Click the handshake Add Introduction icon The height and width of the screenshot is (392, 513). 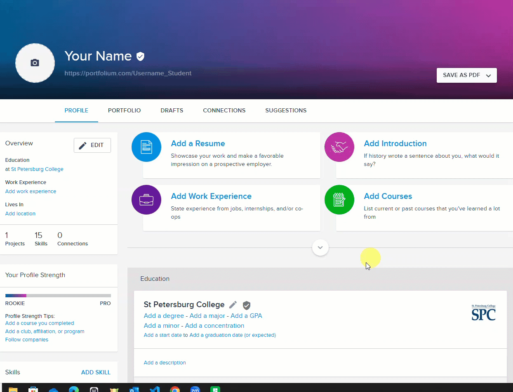tap(339, 147)
